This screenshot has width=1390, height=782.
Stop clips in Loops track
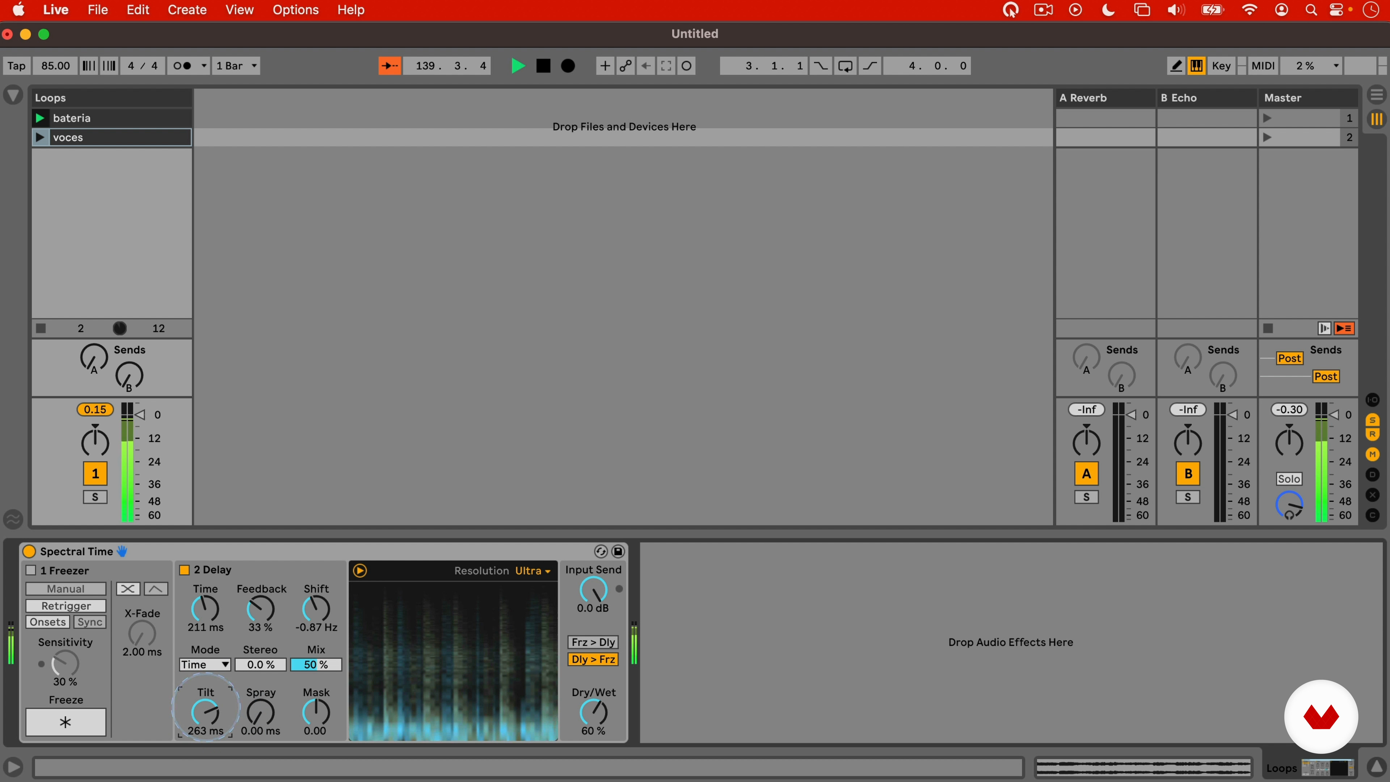coord(41,328)
